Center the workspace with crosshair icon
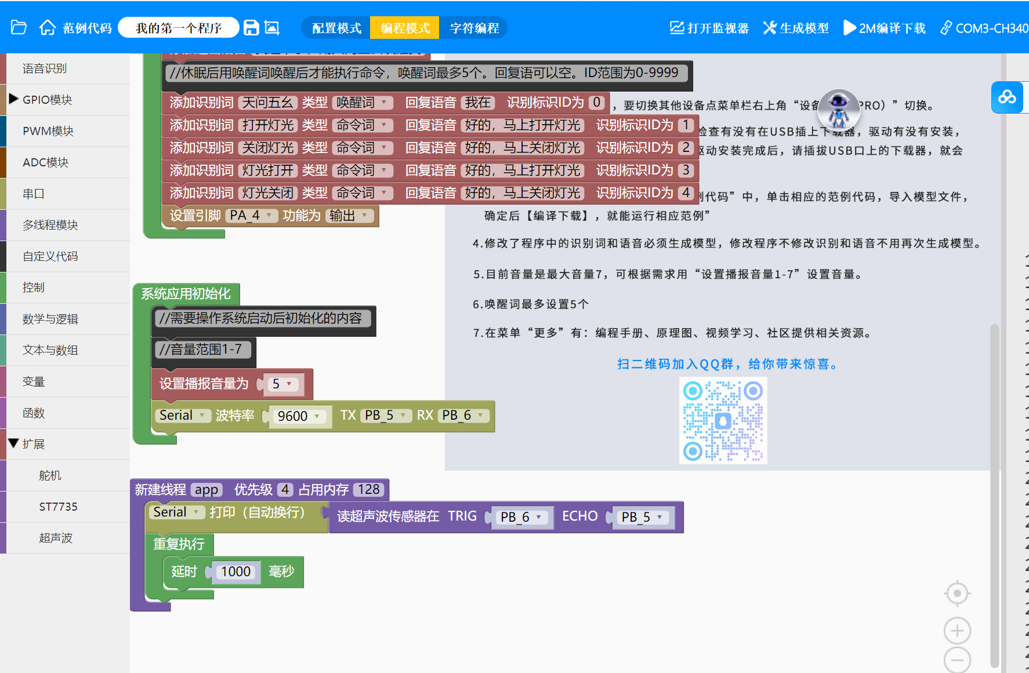 coord(957,593)
